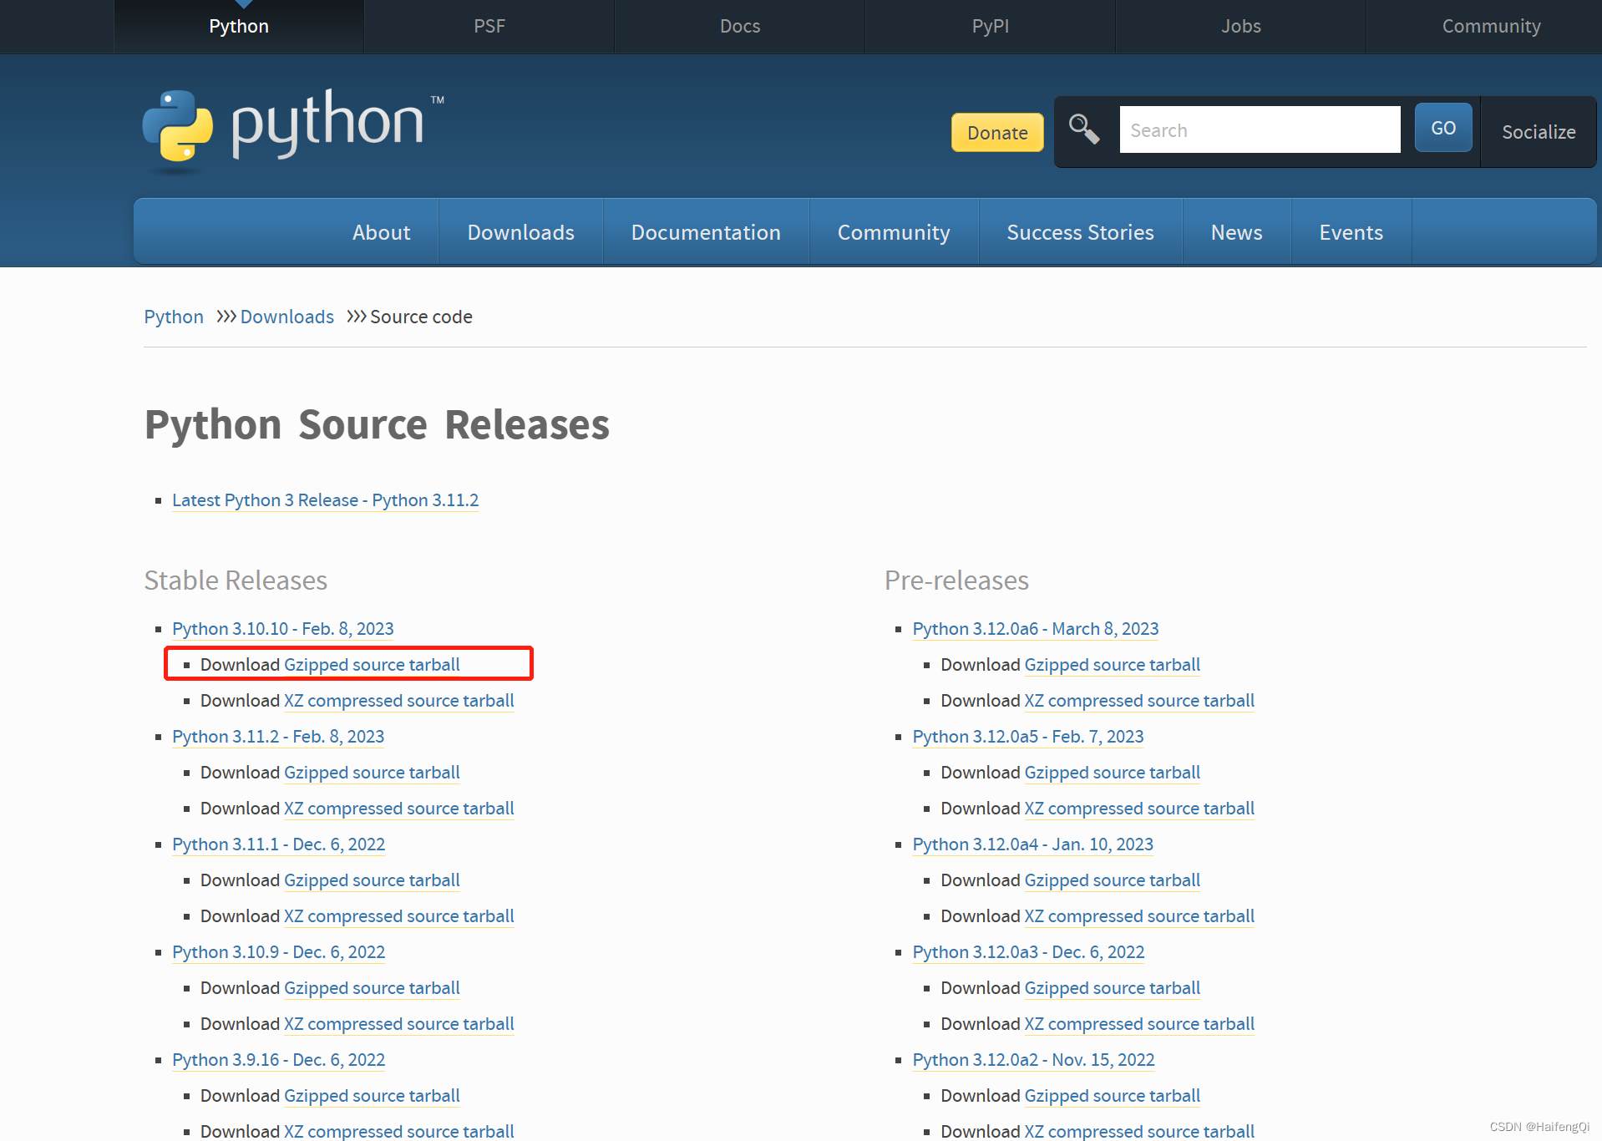The height and width of the screenshot is (1141, 1602).
Task: Focus the Search input field
Action: click(x=1260, y=129)
